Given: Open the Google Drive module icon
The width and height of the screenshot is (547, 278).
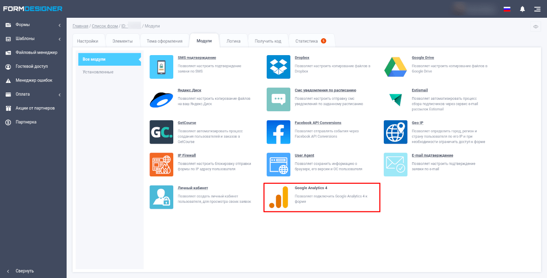Looking at the screenshot, I should pos(395,67).
